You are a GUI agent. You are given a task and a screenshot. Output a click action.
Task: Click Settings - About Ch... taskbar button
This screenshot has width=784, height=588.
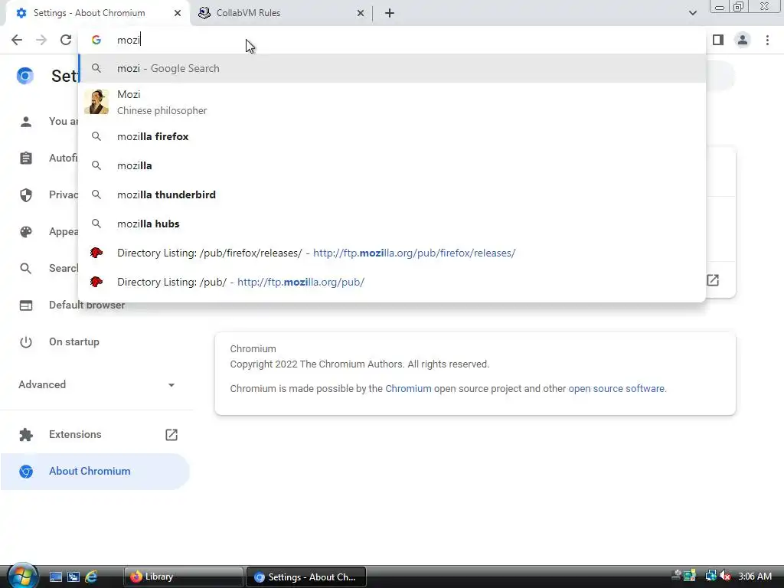(x=306, y=577)
